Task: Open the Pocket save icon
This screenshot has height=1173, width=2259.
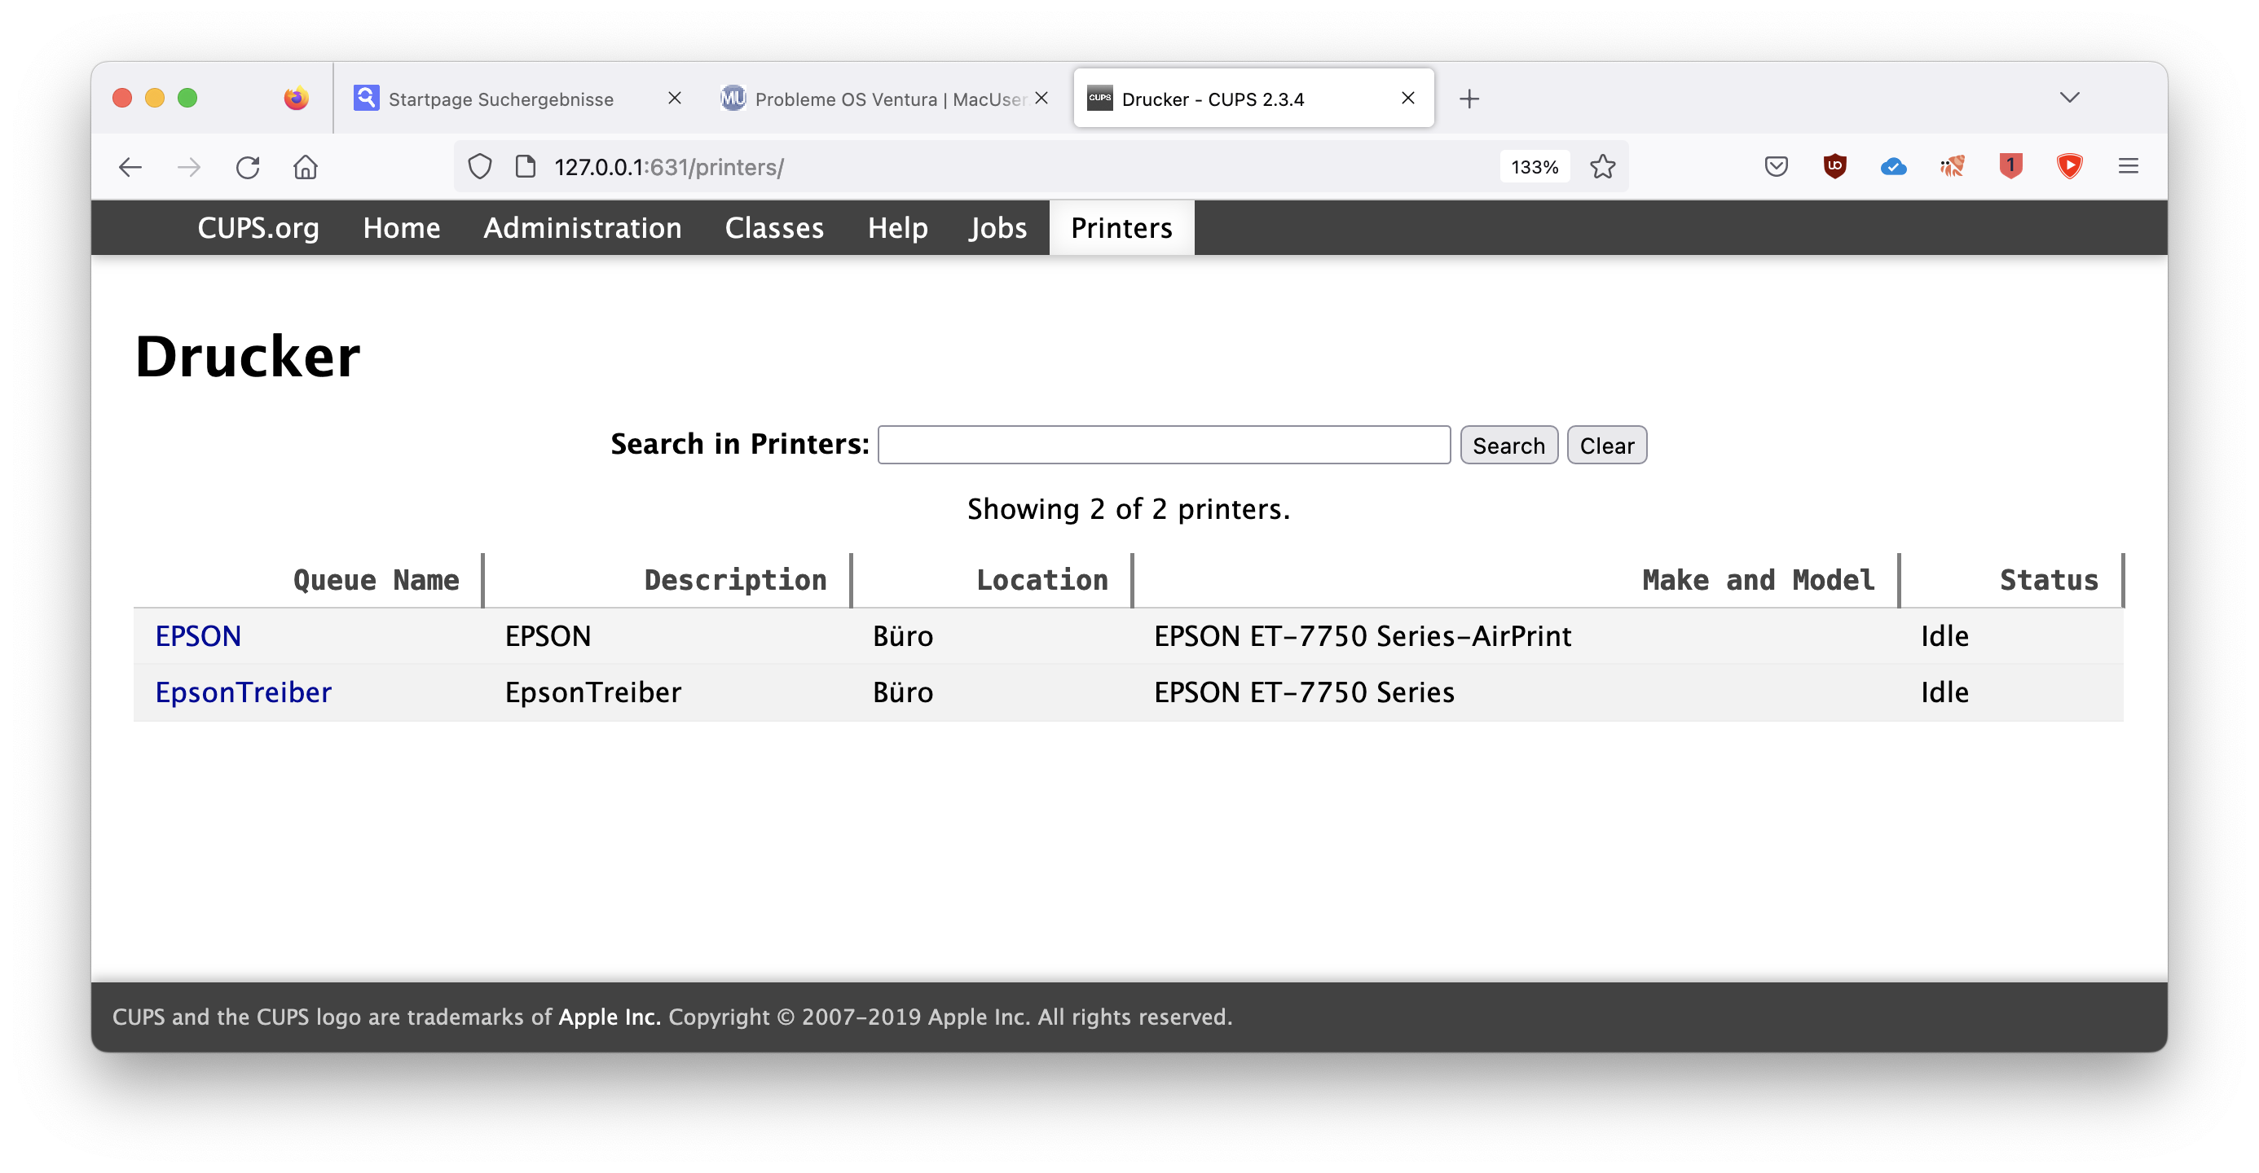Action: (x=1776, y=166)
